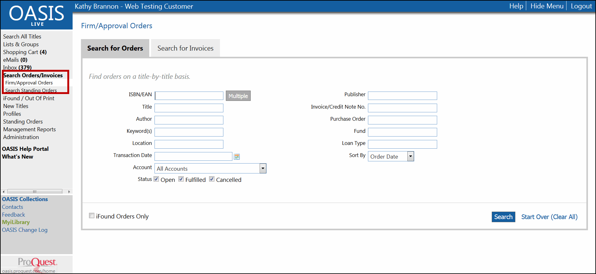Open eMails (0) in sidebar

pos(15,60)
